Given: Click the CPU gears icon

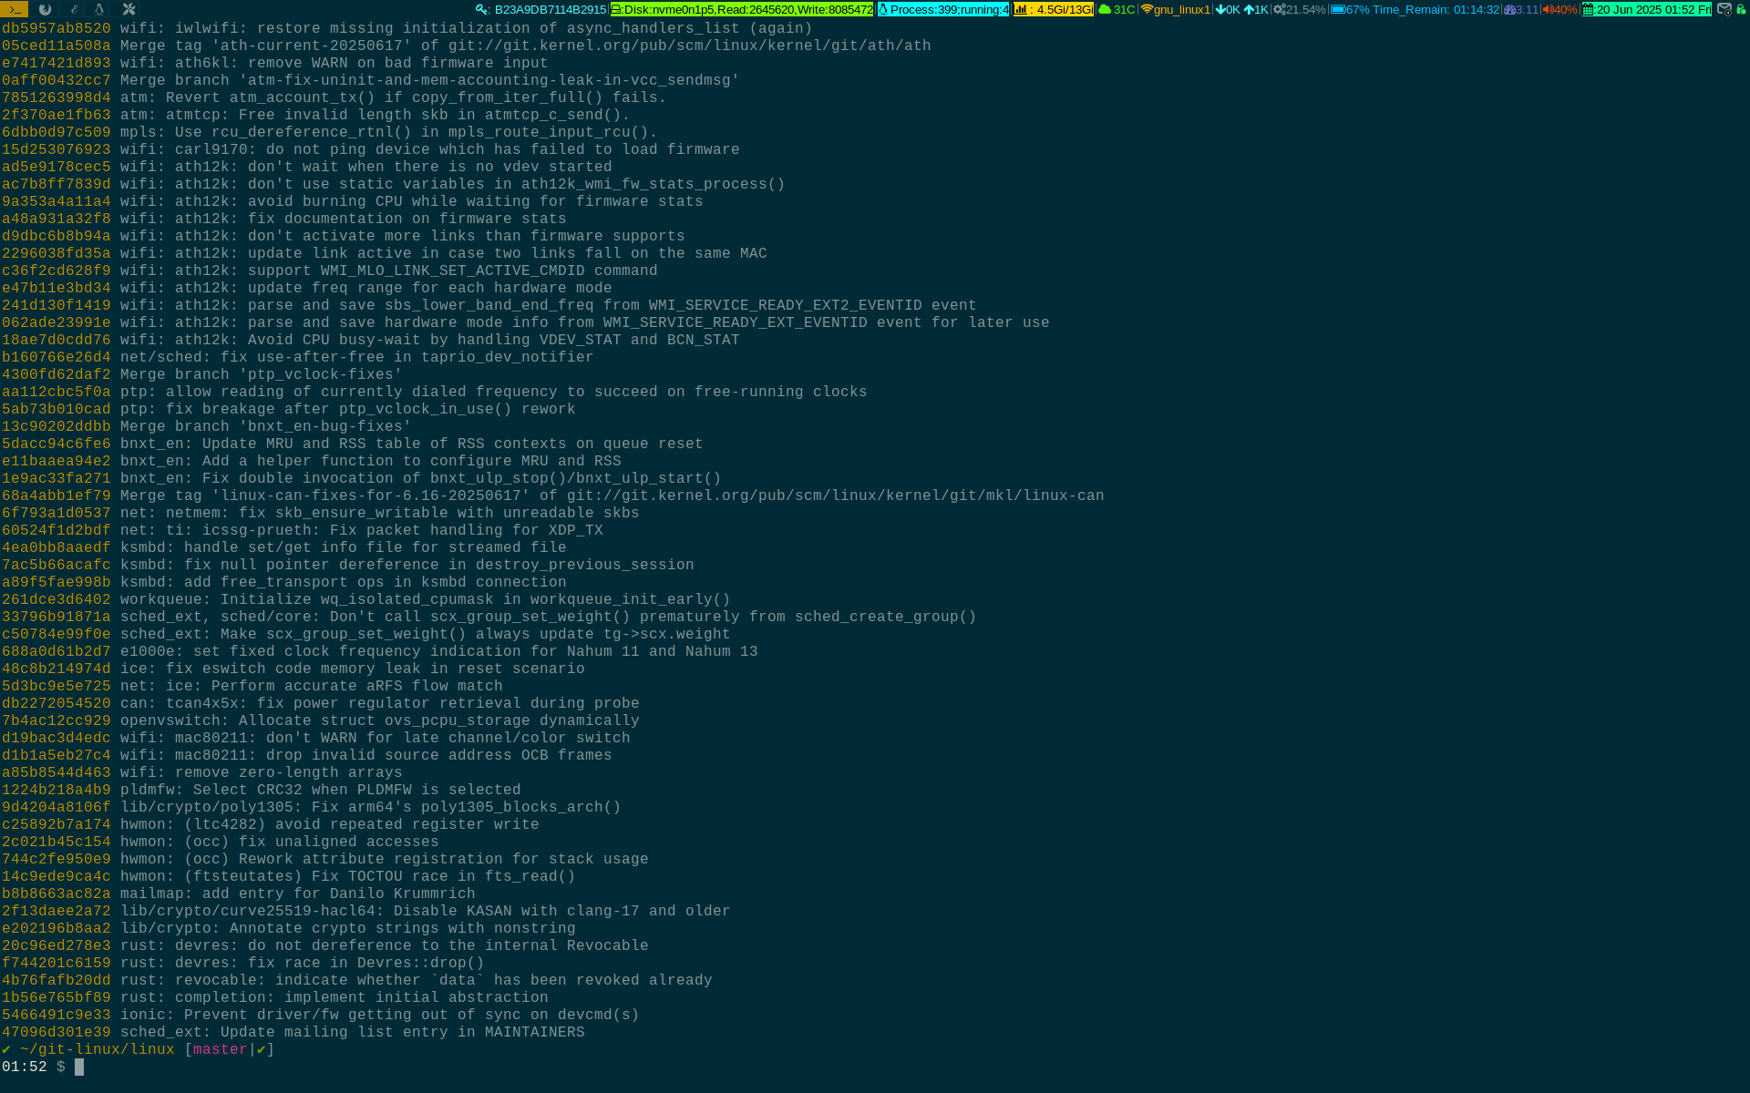Looking at the screenshot, I should [1280, 9].
